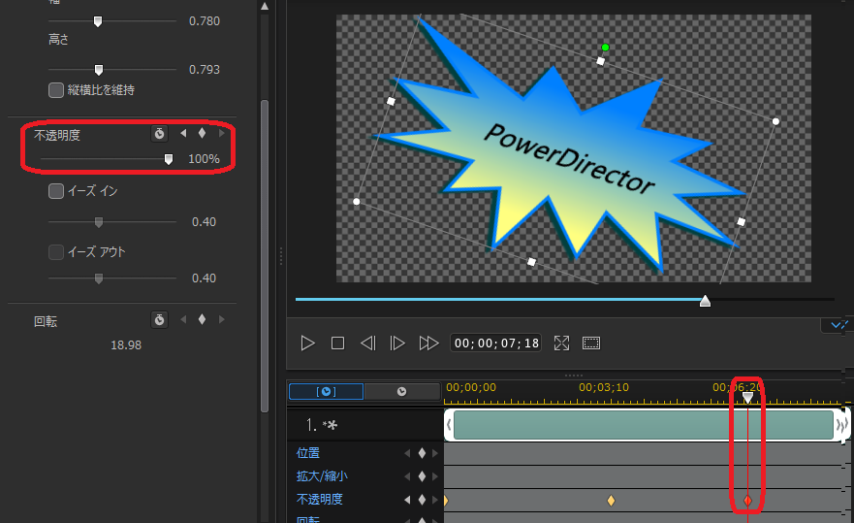
Task: Go to previous keyframe on 不透明度 timeline track
Action: (x=407, y=500)
